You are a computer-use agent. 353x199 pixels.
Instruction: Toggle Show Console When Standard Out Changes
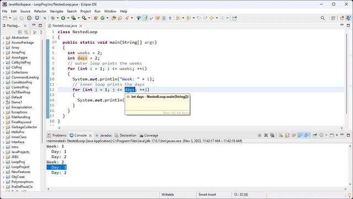click(300, 135)
